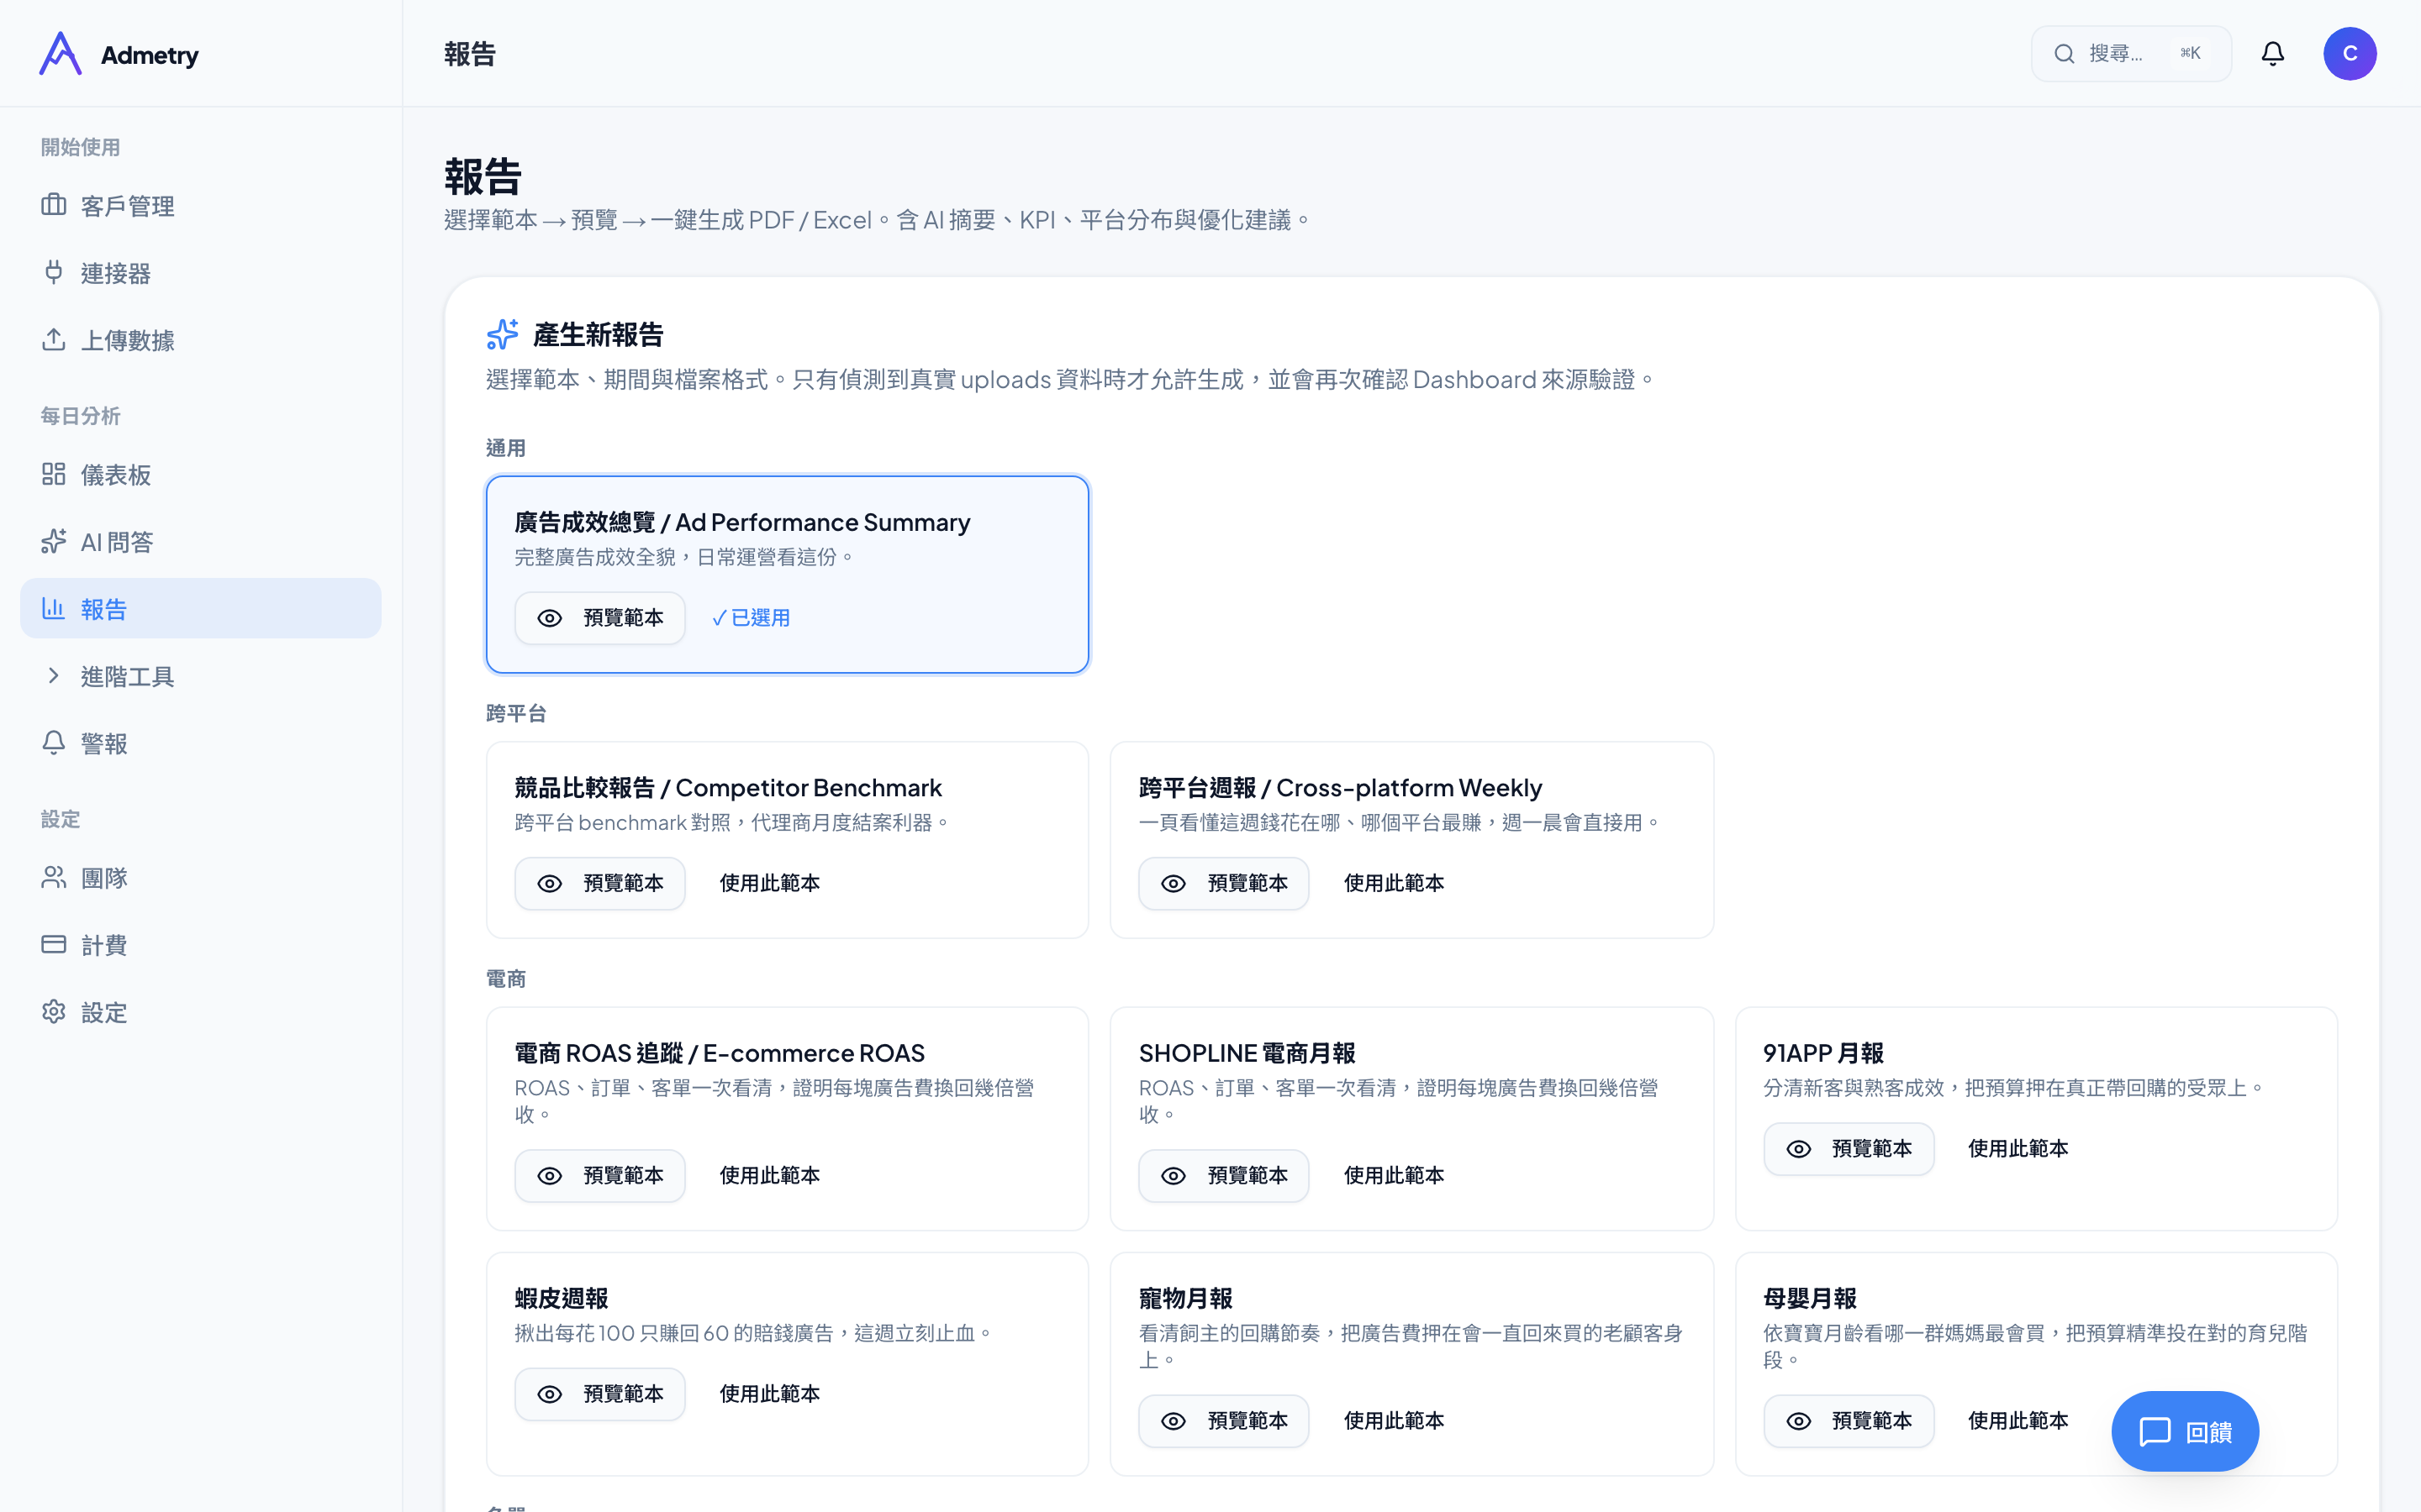The width and height of the screenshot is (2421, 1512).
Task: Use 母嬰月報 template
Action: click(2017, 1421)
